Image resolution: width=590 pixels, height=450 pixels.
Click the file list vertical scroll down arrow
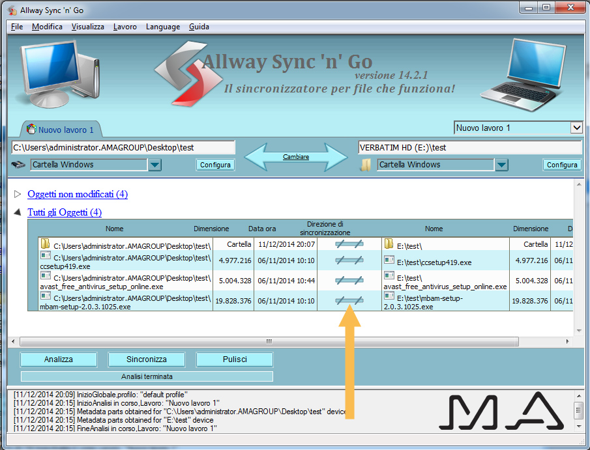pyautogui.click(x=579, y=331)
